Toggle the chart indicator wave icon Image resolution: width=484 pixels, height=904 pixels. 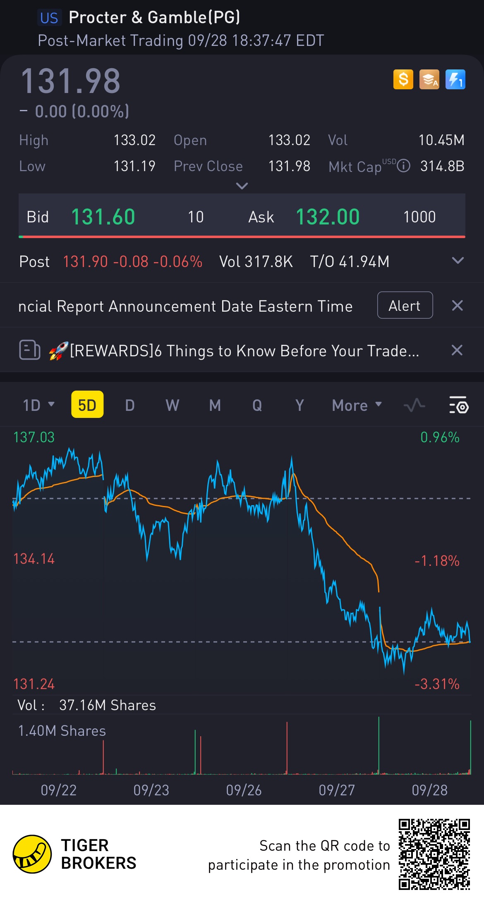pos(414,405)
